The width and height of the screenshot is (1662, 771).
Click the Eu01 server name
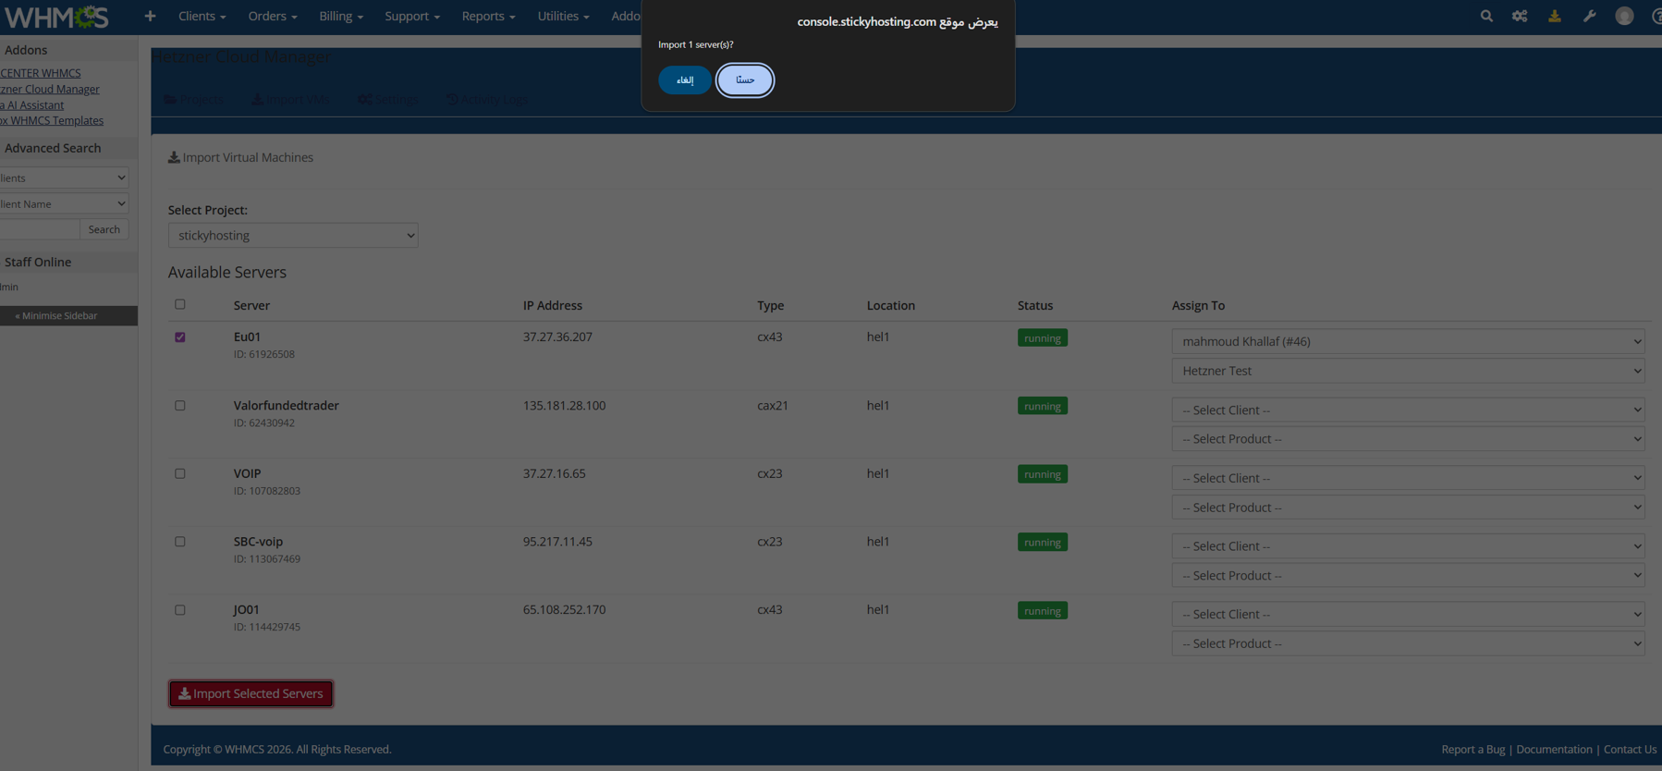[247, 337]
